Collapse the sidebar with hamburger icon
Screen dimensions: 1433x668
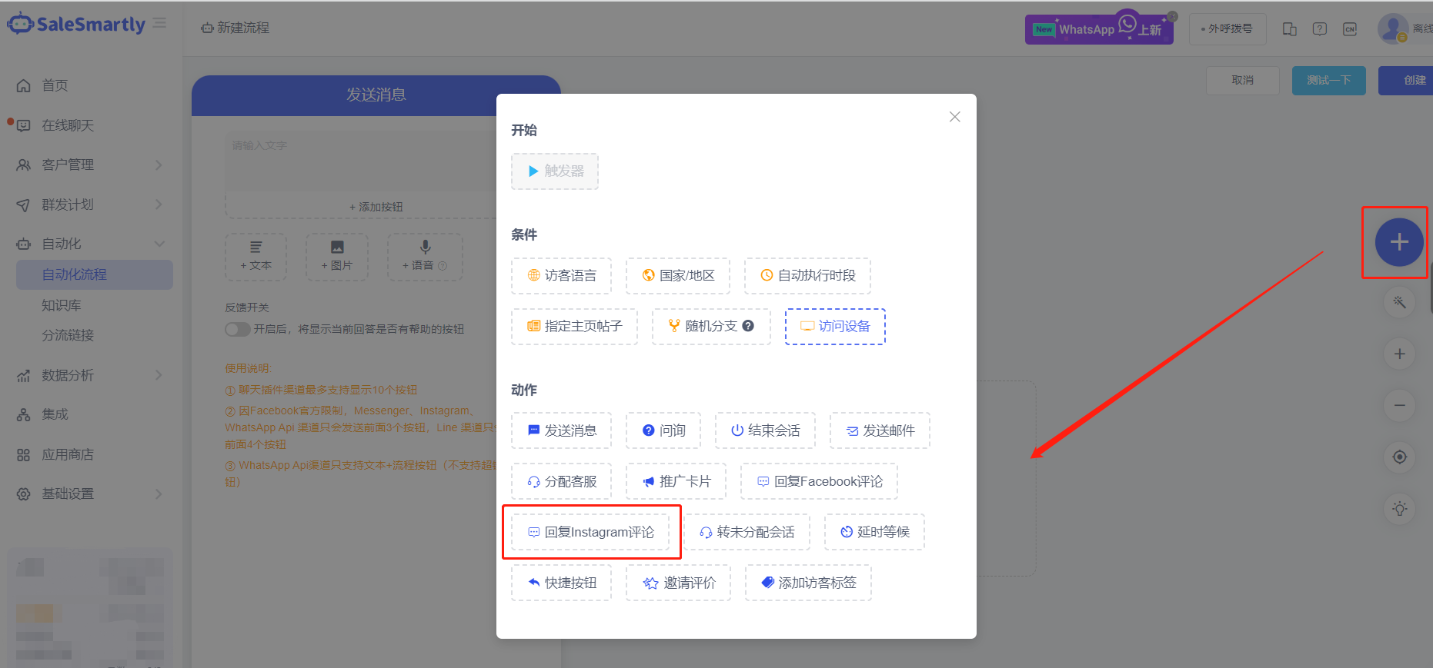(x=160, y=24)
